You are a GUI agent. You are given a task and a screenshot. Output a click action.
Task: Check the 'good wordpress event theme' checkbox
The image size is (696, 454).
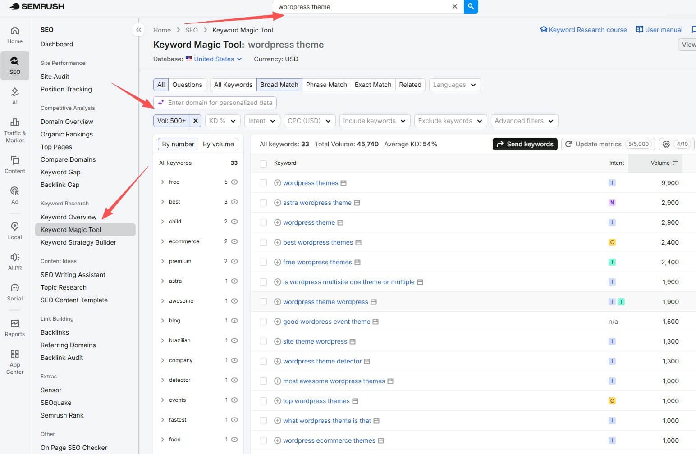pyautogui.click(x=263, y=322)
